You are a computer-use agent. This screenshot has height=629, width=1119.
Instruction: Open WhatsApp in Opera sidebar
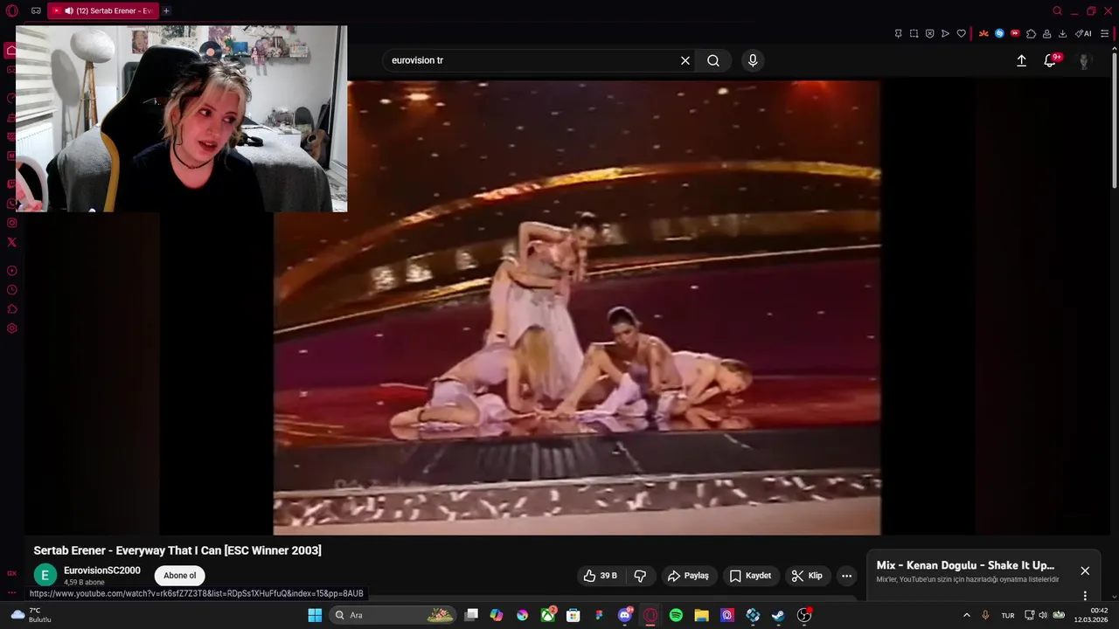point(11,204)
